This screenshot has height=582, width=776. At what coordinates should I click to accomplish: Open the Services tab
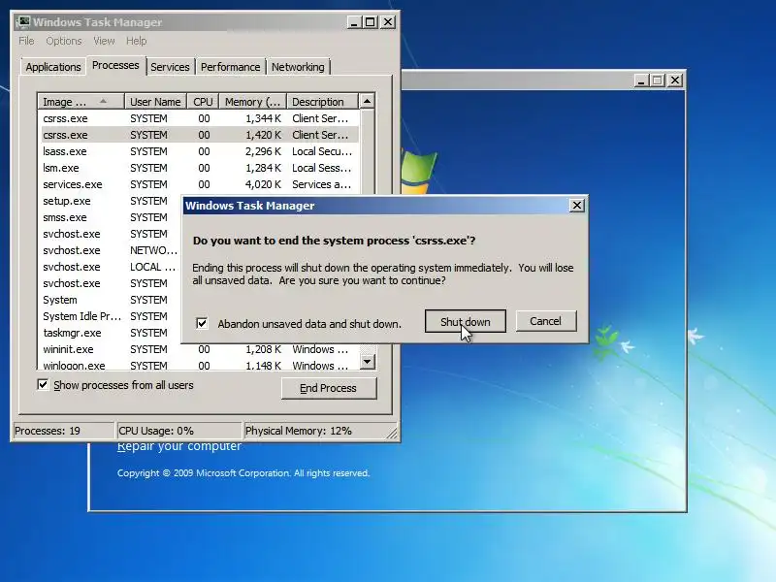click(170, 67)
